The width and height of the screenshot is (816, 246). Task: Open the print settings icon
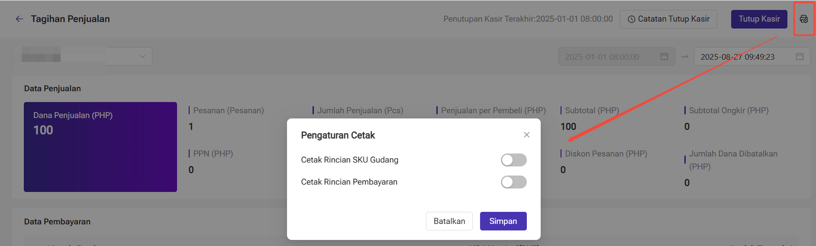tap(804, 19)
